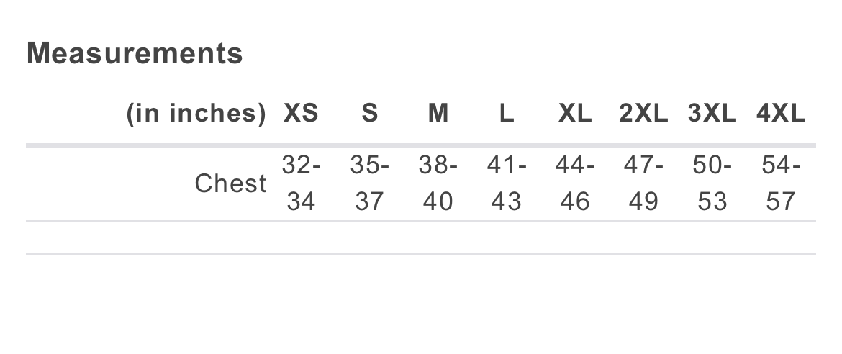Select the XS column header

click(x=301, y=114)
